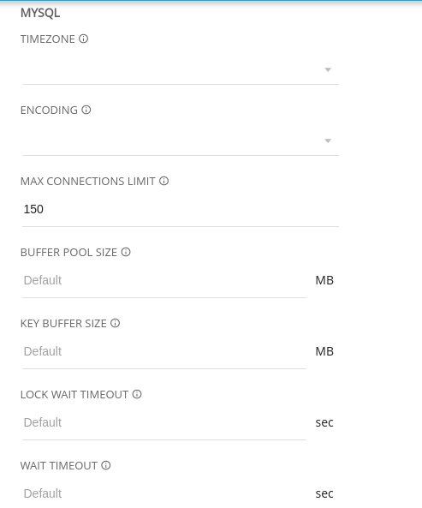Click info icon beside Key Buffer Size

[116, 323]
